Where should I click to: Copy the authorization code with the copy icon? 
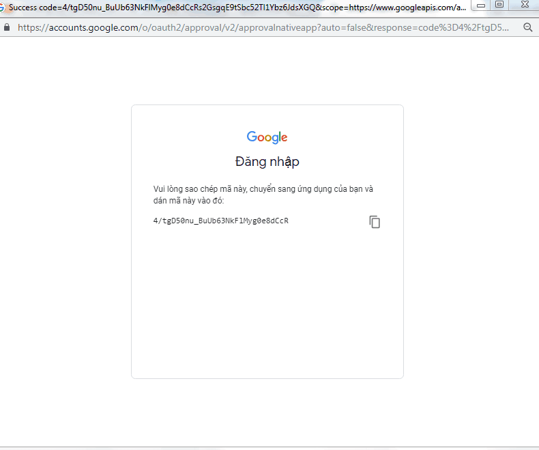point(375,222)
